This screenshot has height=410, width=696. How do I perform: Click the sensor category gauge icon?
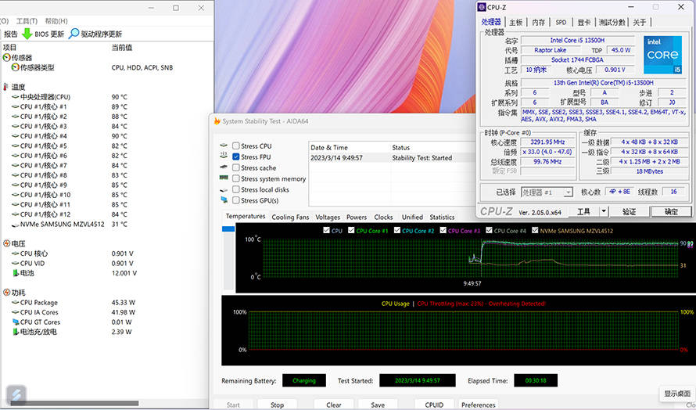[x=7, y=58]
